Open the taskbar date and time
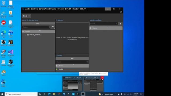This screenshot has height=96, width=171. (136, 94)
